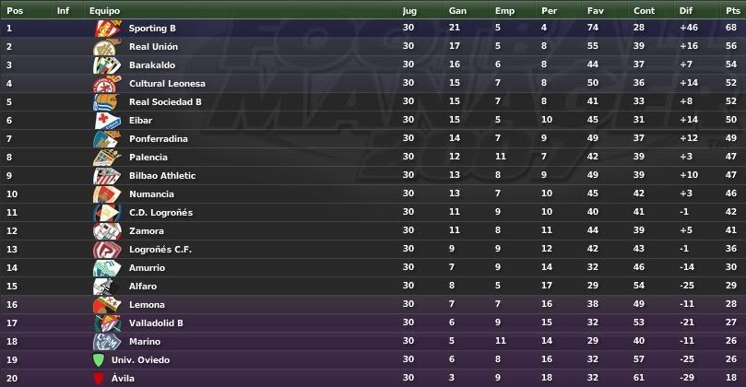The height and width of the screenshot is (387, 746).
Task: Click the Bilbao Athletic crest icon
Action: (108, 175)
